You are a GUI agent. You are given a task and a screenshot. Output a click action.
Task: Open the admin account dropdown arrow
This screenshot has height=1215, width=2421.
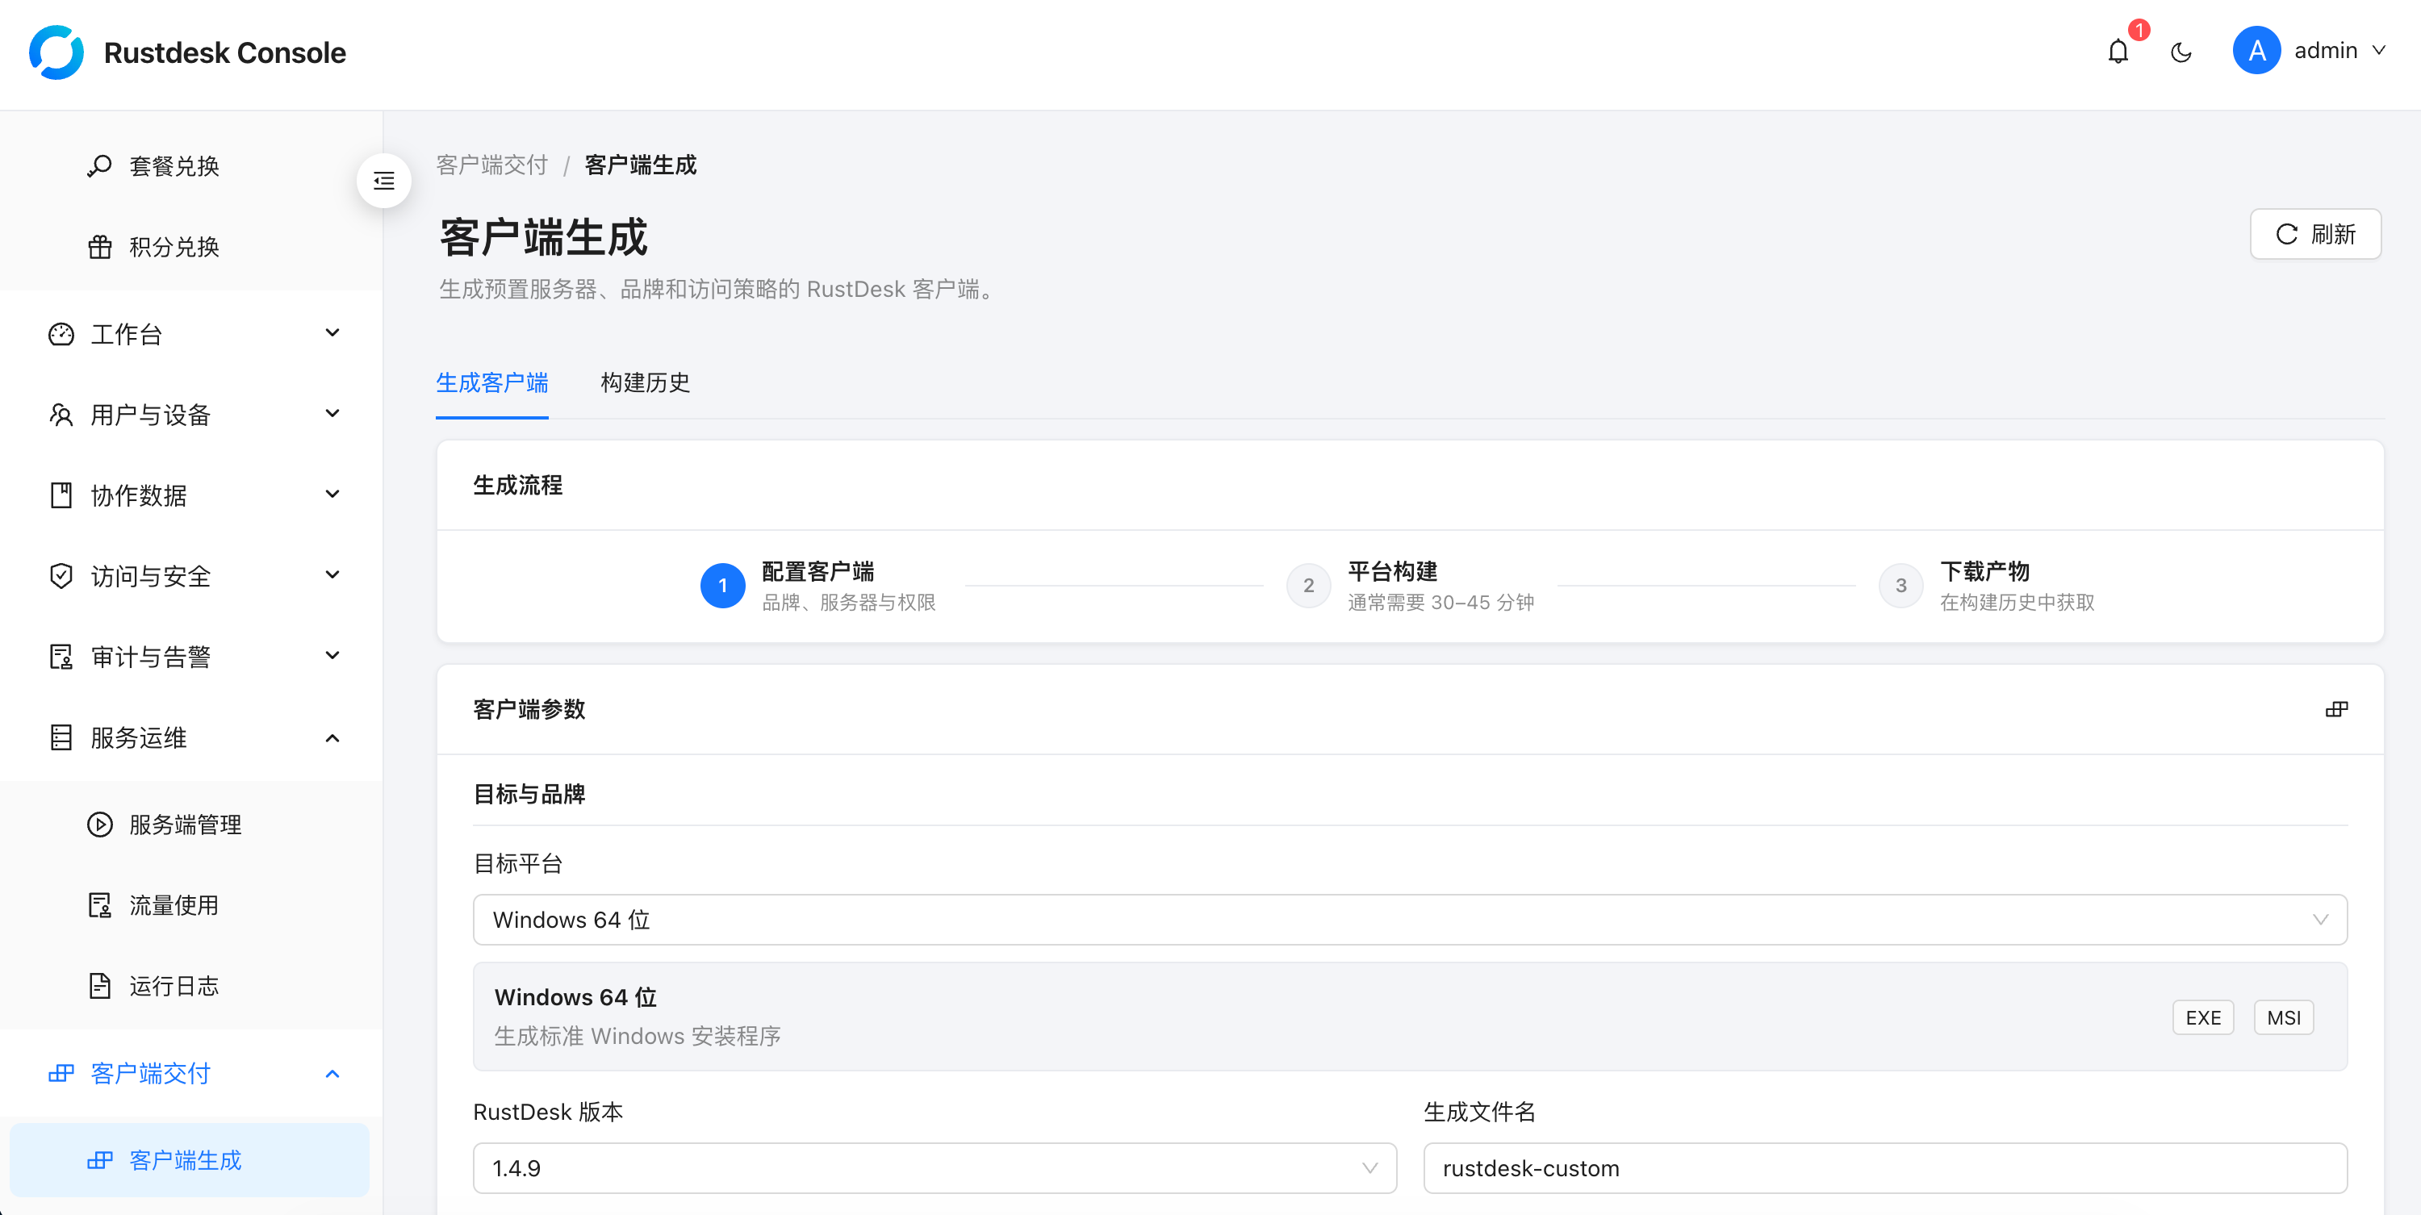point(2379,51)
